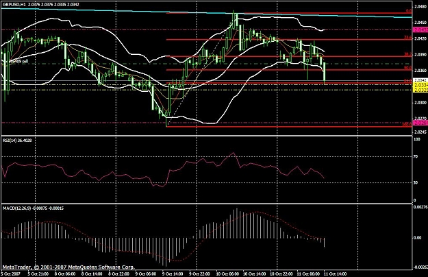Click the 2.0390 price axis label
Image resolution: width=428 pixels, height=277 pixels.
(x=420, y=55)
